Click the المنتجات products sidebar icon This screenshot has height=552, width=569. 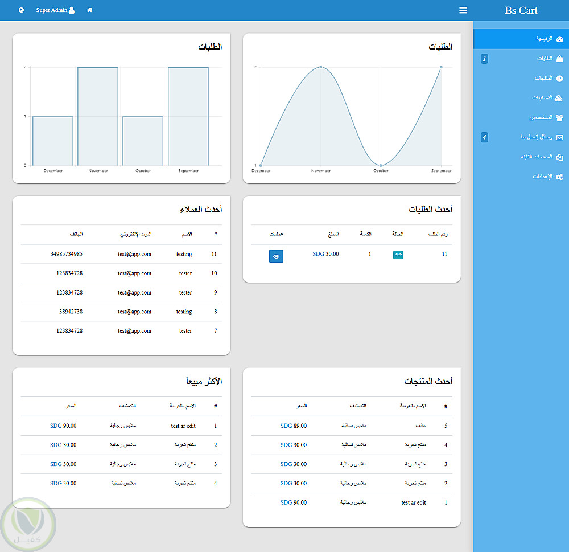point(559,79)
